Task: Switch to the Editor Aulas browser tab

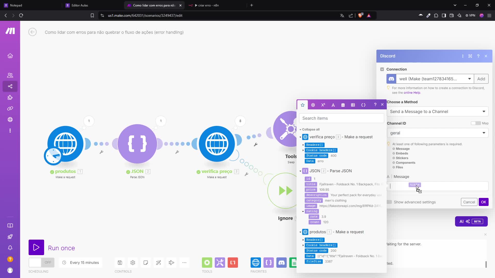Action: point(80,5)
